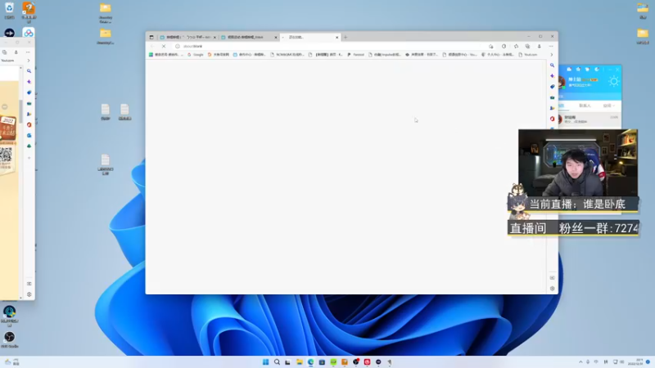Open Edge Settings and more menu
The width and height of the screenshot is (655, 368).
[551, 47]
